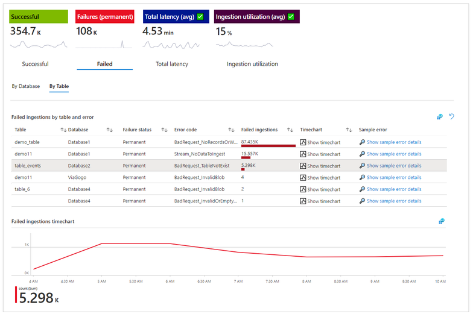
Task: Sort by the Failure status column arrows
Action: click(164, 130)
